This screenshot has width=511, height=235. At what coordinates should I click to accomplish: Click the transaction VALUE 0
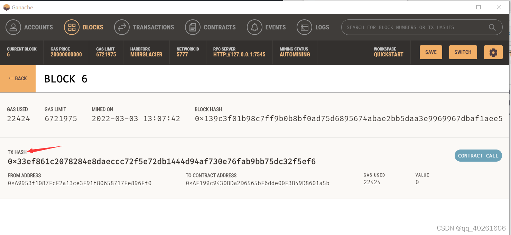(417, 182)
